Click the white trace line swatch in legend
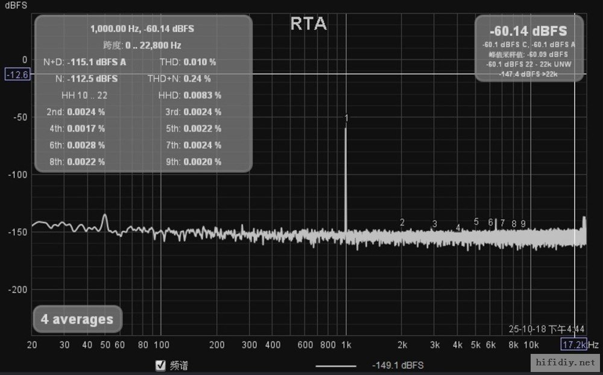The width and height of the screenshot is (603, 375). point(335,365)
